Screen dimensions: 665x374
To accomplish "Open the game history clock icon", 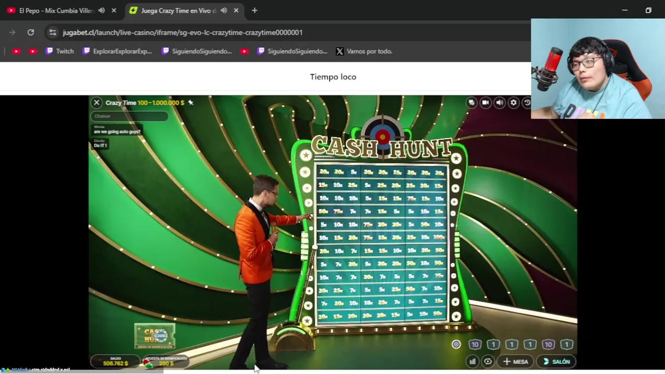I will tap(527, 103).
